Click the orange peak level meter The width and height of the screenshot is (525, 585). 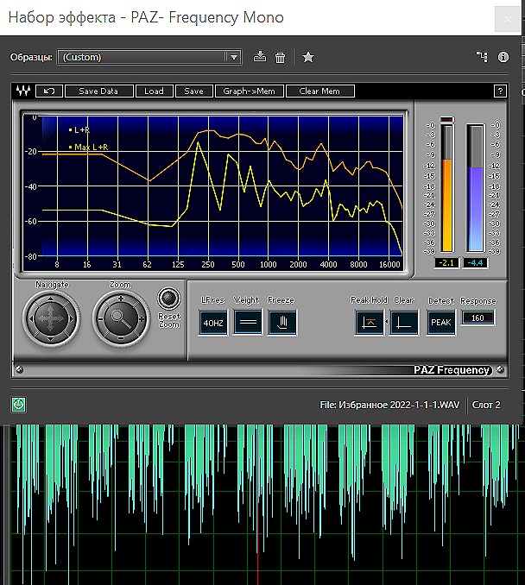(x=446, y=188)
